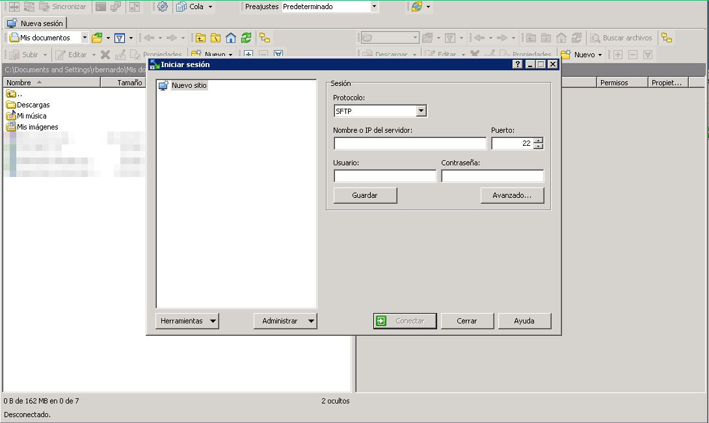
Task: Click the Cola queue icon
Action: [x=182, y=7]
